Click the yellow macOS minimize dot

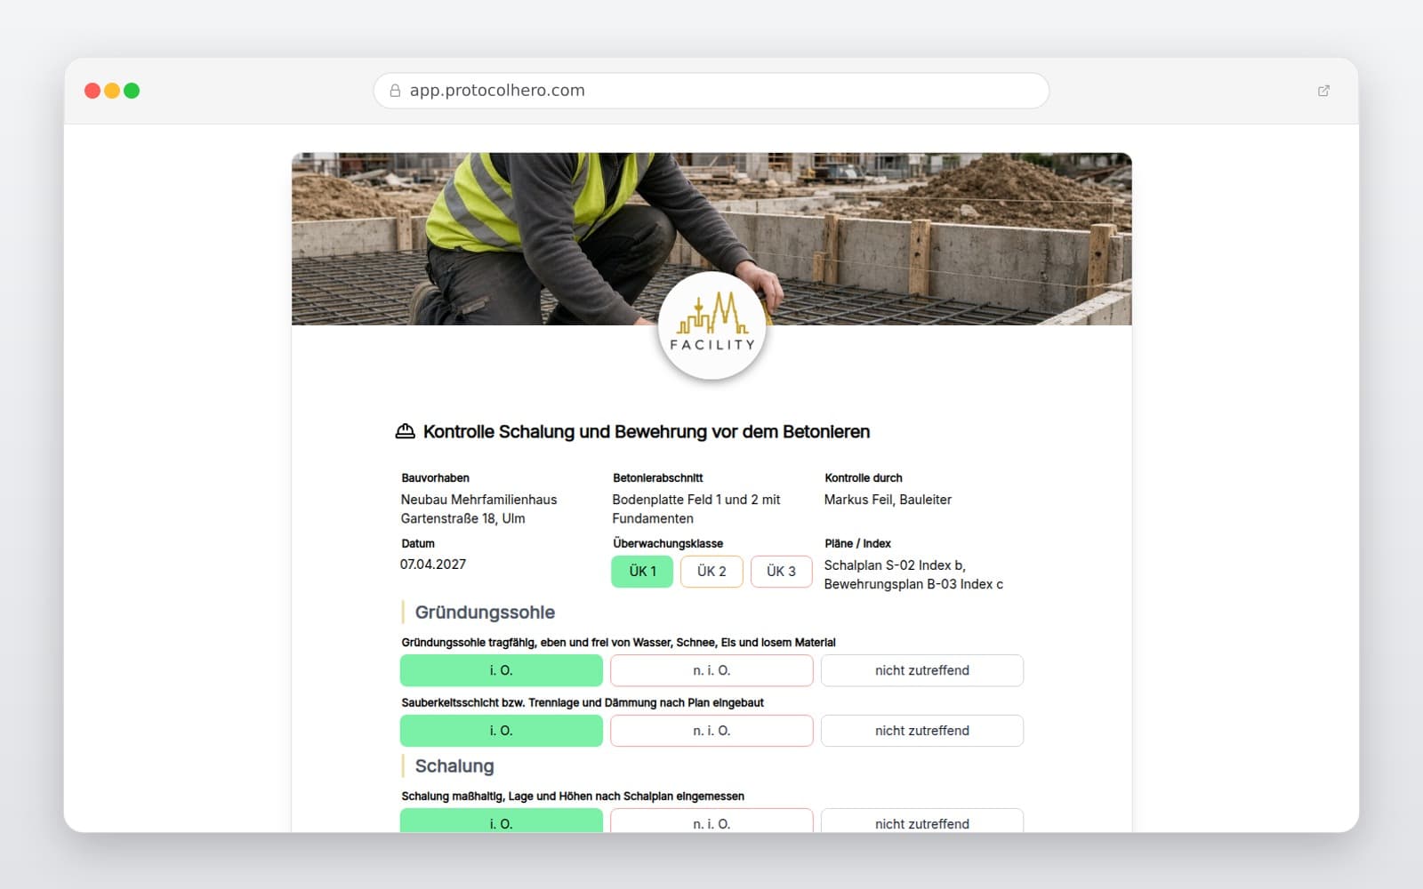click(112, 91)
